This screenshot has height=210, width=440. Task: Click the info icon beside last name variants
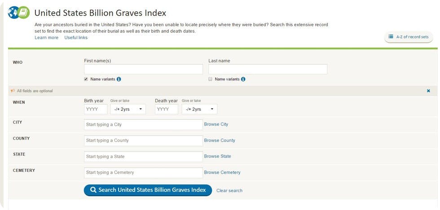243,79
